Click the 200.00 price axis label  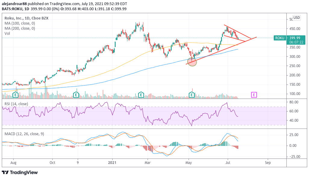pyautogui.click(x=295, y=75)
